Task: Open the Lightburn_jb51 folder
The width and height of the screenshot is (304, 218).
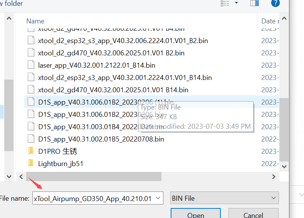Action: coord(60,164)
